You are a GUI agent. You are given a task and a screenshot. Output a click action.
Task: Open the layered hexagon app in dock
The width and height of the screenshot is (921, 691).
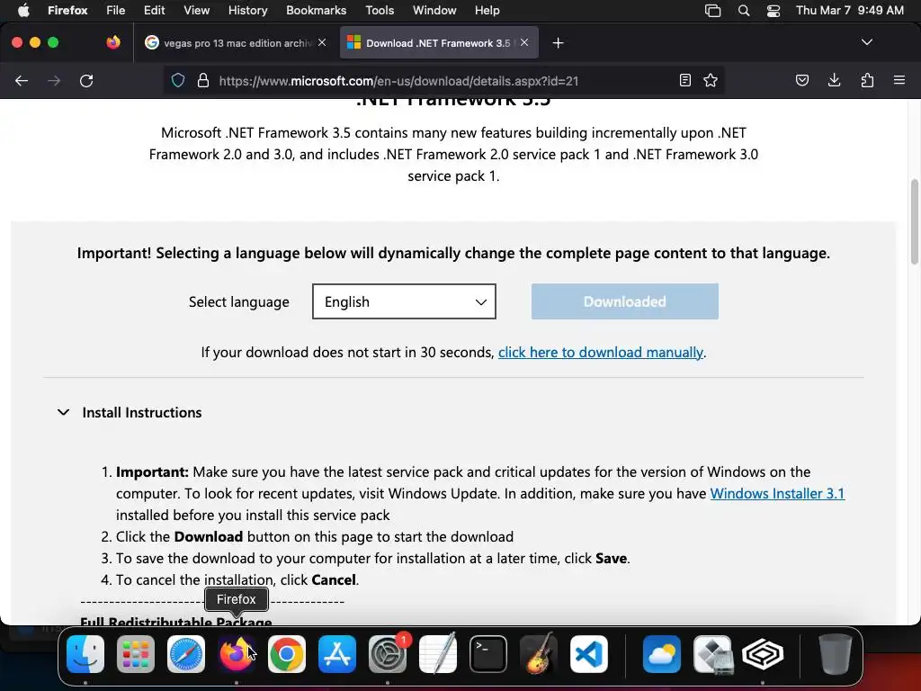(x=763, y=654)
